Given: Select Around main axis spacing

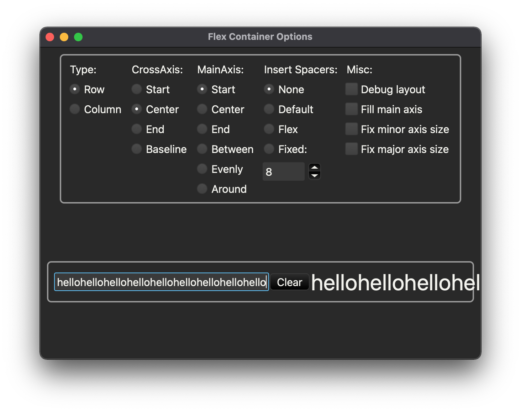Looking at the screenshot, I should [202, 189].
